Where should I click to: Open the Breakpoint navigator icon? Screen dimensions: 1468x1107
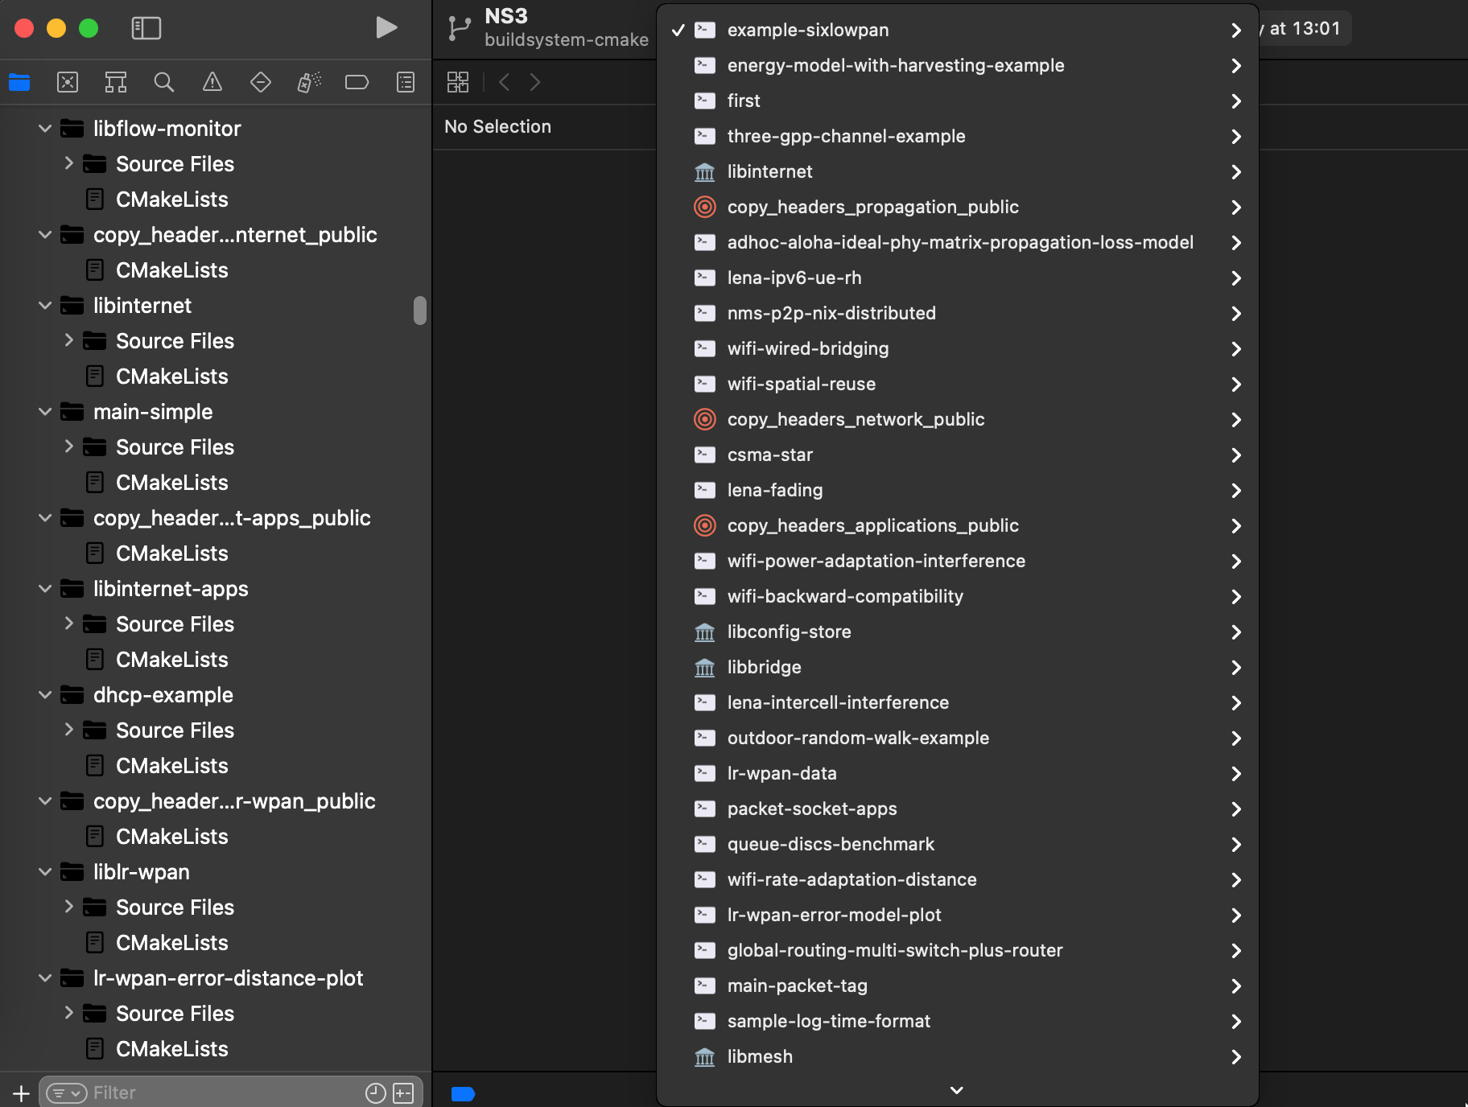357,82
